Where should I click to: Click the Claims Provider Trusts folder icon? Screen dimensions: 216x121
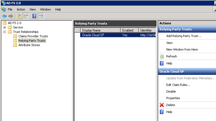[x=15, y=36]
